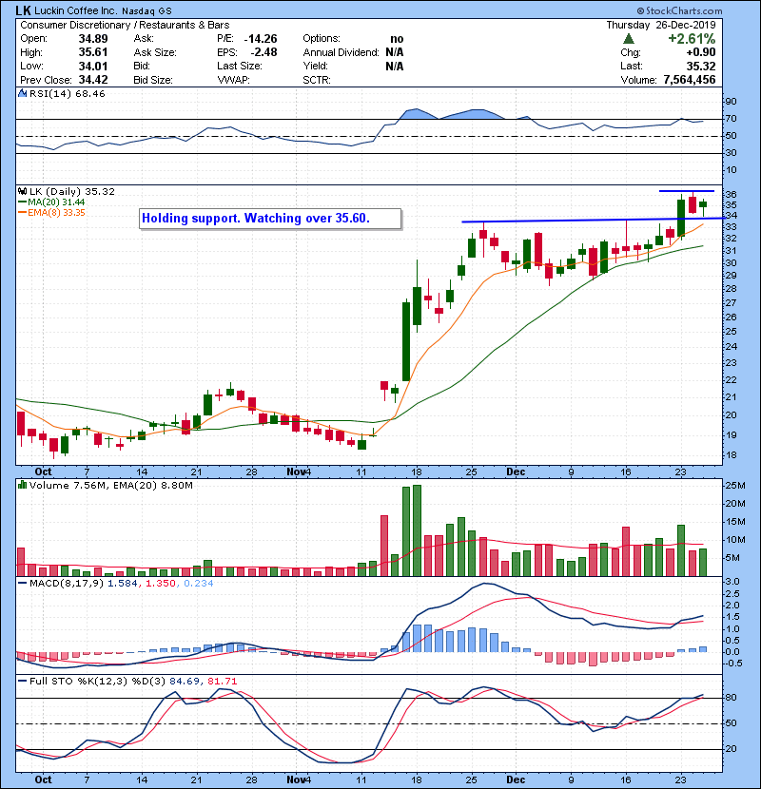Click the green up-triangle price change icon
The height and width of the screenshot is (789, 761).
pos(629,39)
